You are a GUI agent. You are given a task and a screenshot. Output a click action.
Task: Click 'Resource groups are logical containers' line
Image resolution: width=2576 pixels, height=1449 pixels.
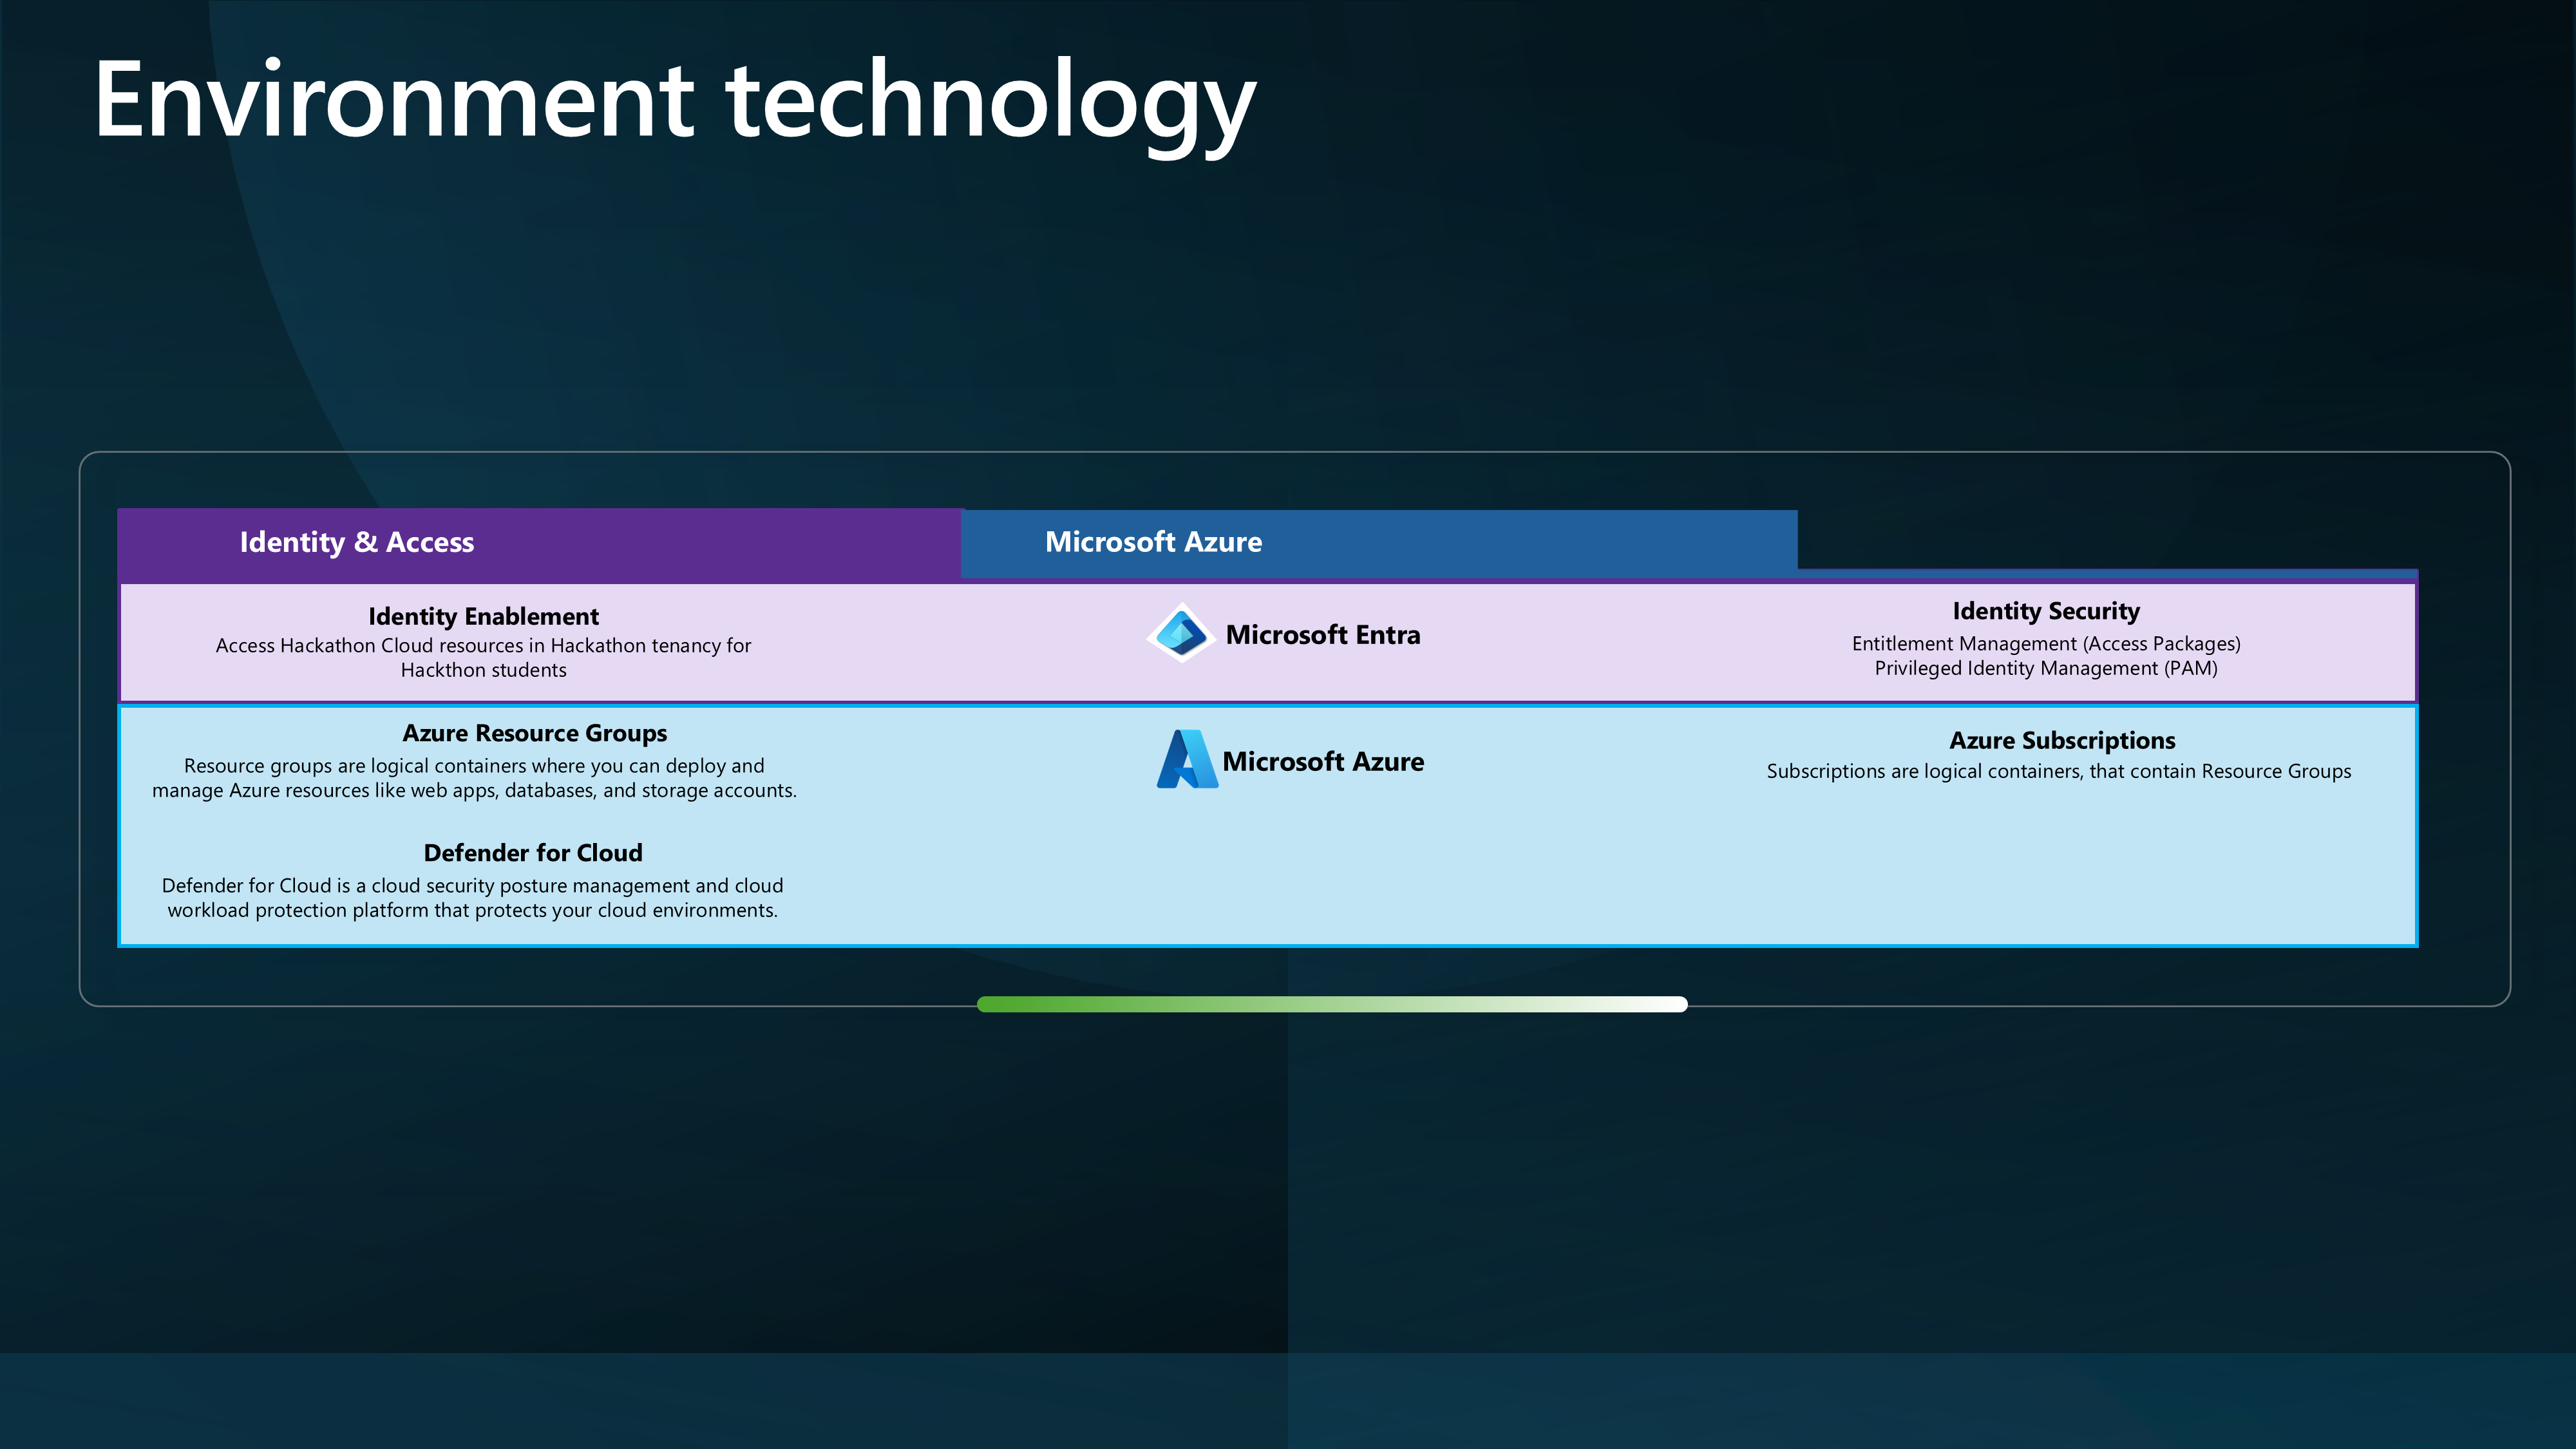point(474,766)
